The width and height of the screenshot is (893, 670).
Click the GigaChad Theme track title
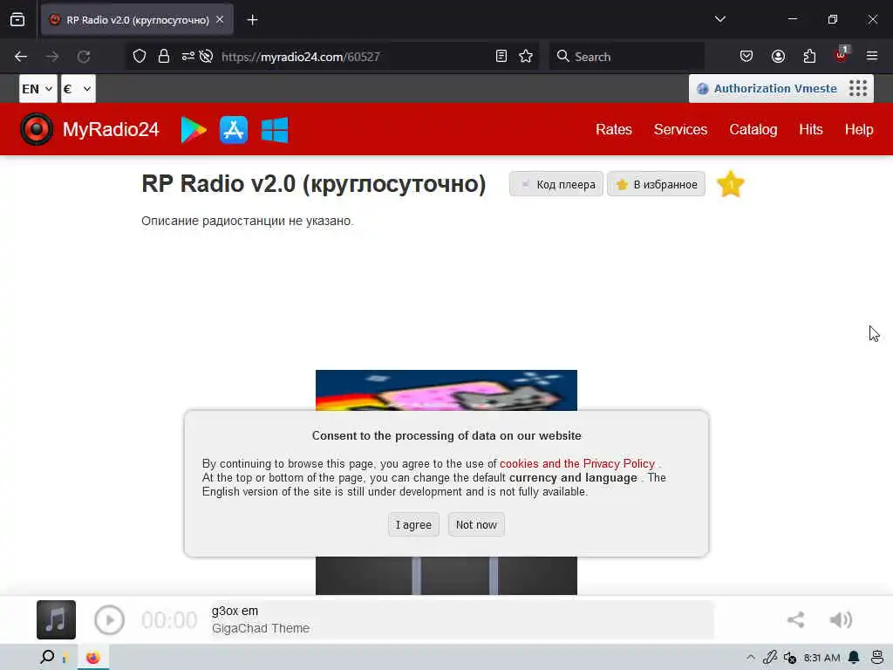261,628
